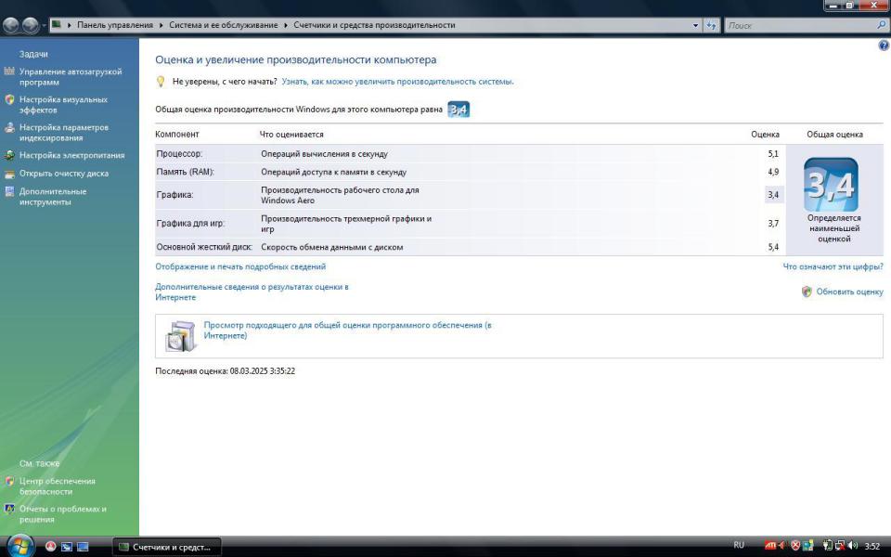Screen dimensions: 891x557
Task: Click the icon beside Дополнительные инструменты
Action: 9,191
